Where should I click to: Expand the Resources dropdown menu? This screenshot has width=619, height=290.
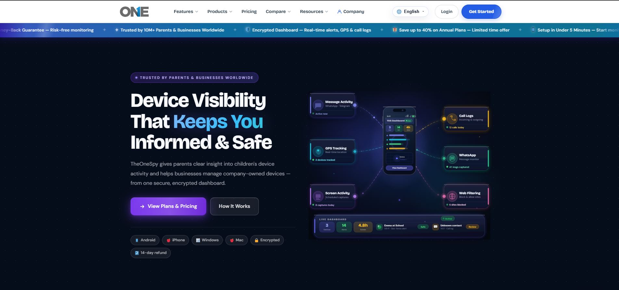(314, 12)
